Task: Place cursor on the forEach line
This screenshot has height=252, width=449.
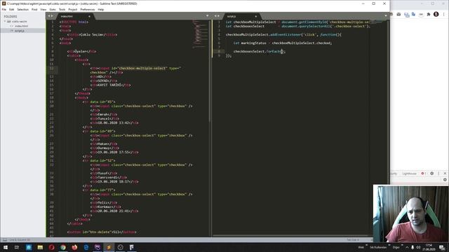Action: (259, 51)
